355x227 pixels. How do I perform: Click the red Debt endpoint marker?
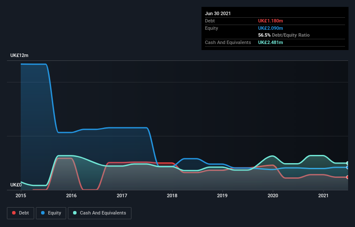[x=348, y=177]
